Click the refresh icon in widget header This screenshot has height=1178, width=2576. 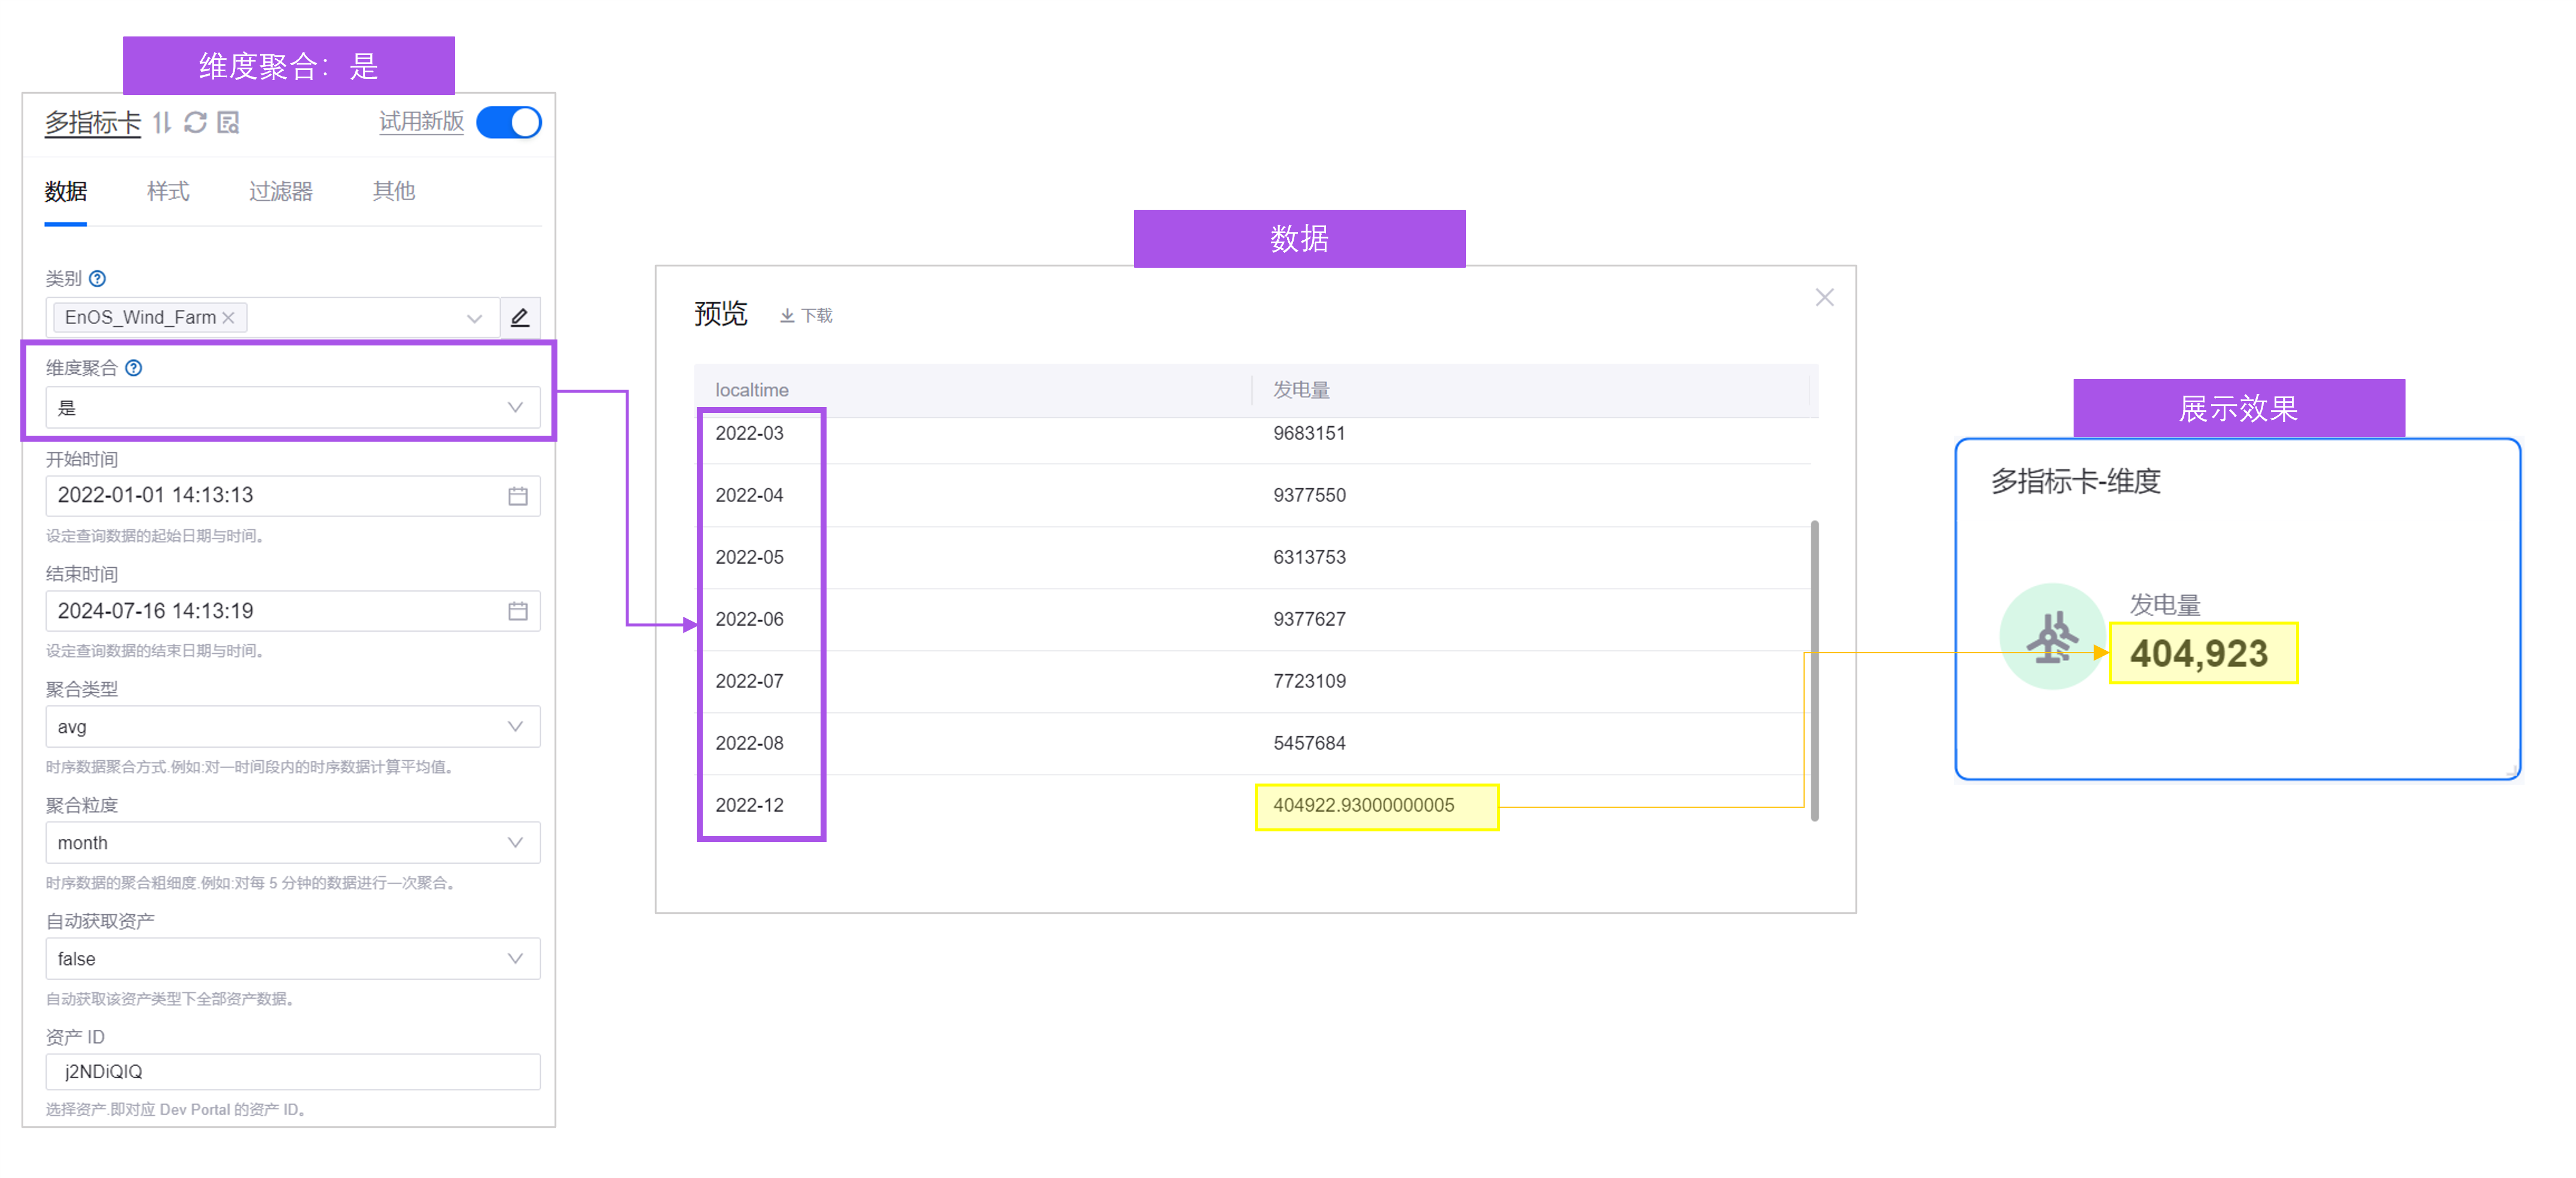(x=195, y=122)
